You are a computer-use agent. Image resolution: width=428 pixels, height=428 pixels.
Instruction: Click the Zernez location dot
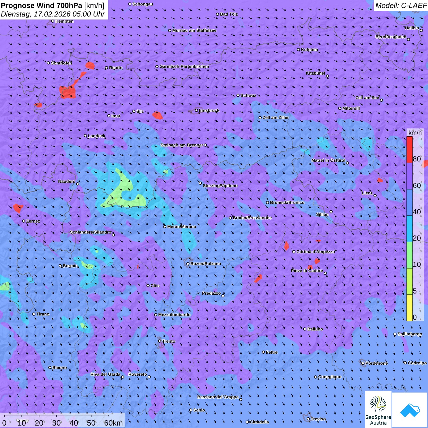click(x=24, y=221)
